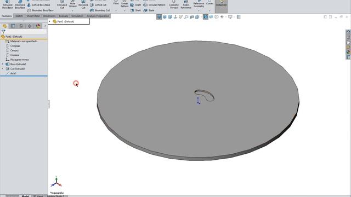Open the display settings monitor icon
351x197 pixels.
point(230,17)
